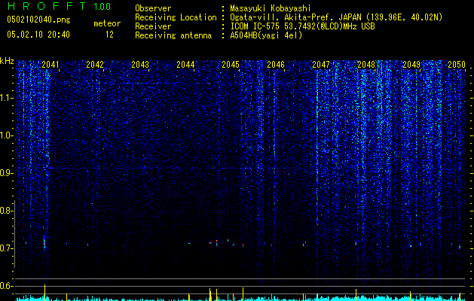This screenshot has width=474, height=301.
Task: Click the 'Receiver' field label
Action: point(153,26)
